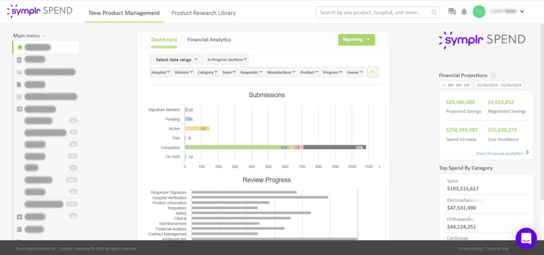The image size is (544, 255).
Task: Click the Electrophysiology category row
Action: coord(486,205)
